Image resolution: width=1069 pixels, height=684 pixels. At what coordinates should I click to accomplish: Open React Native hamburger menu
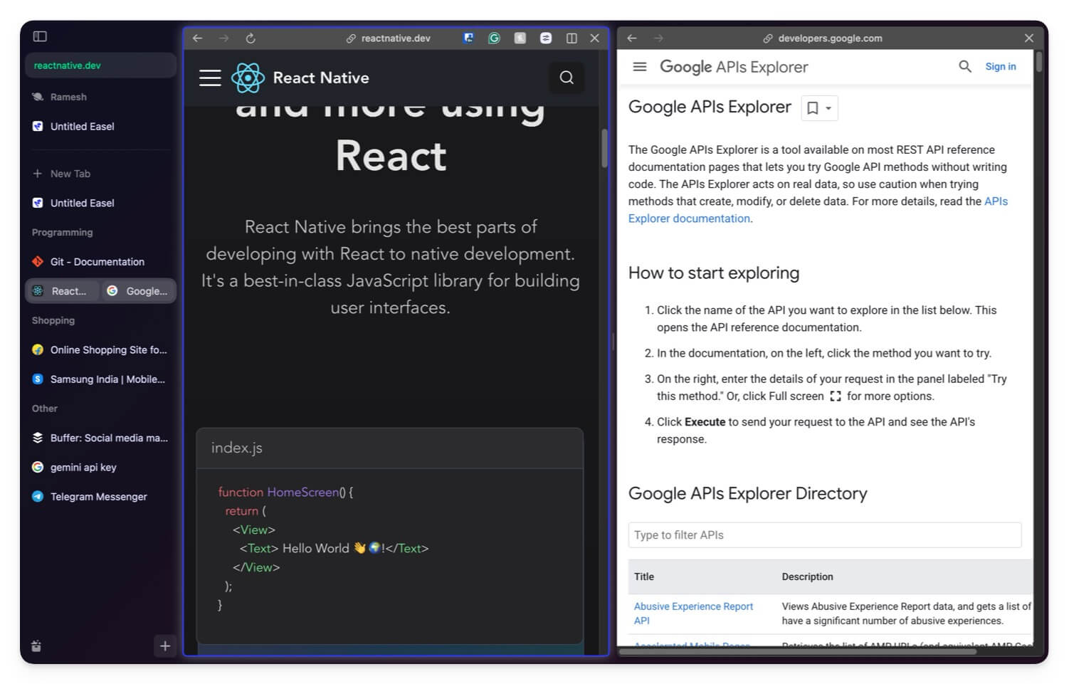[210, 78]
